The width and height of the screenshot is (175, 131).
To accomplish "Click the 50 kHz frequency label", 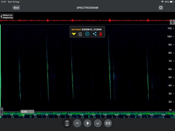I will click(x=170, y=77).
